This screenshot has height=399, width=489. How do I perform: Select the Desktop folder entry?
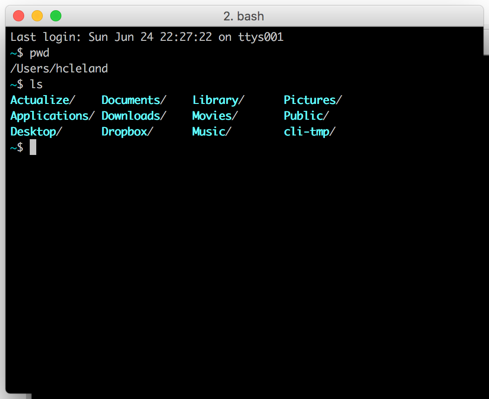coord(33,131)
